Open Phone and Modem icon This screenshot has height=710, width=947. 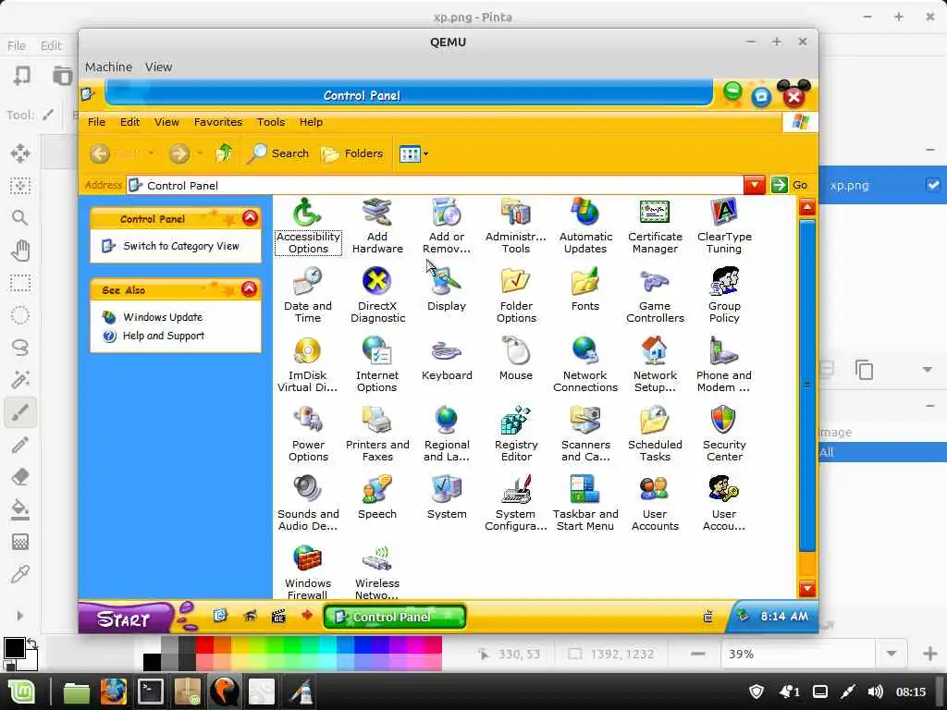[x=724, y=365]
